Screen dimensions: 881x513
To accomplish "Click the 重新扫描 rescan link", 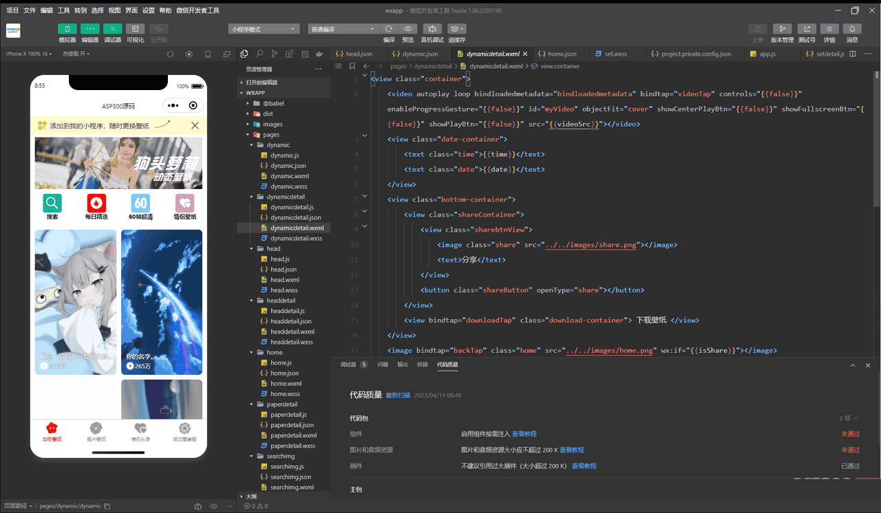I will [x=398, y=395].
